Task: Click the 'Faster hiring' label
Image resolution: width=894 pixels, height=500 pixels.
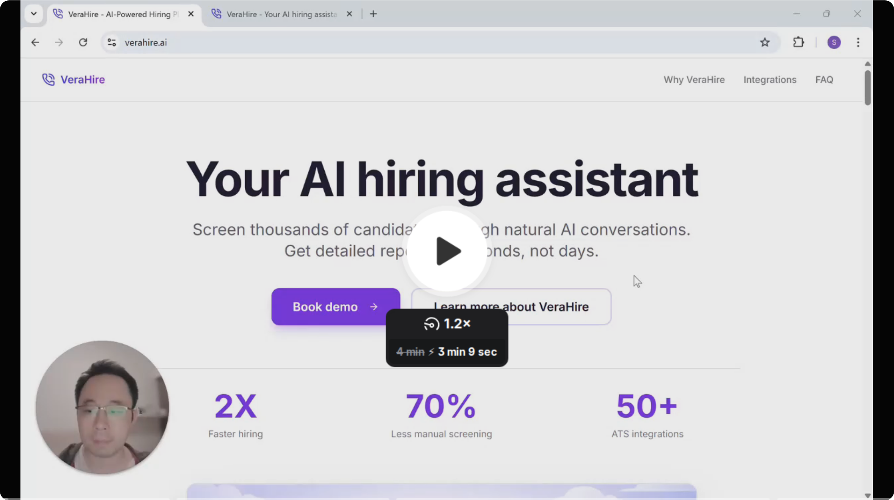Action: pos(235,434)
